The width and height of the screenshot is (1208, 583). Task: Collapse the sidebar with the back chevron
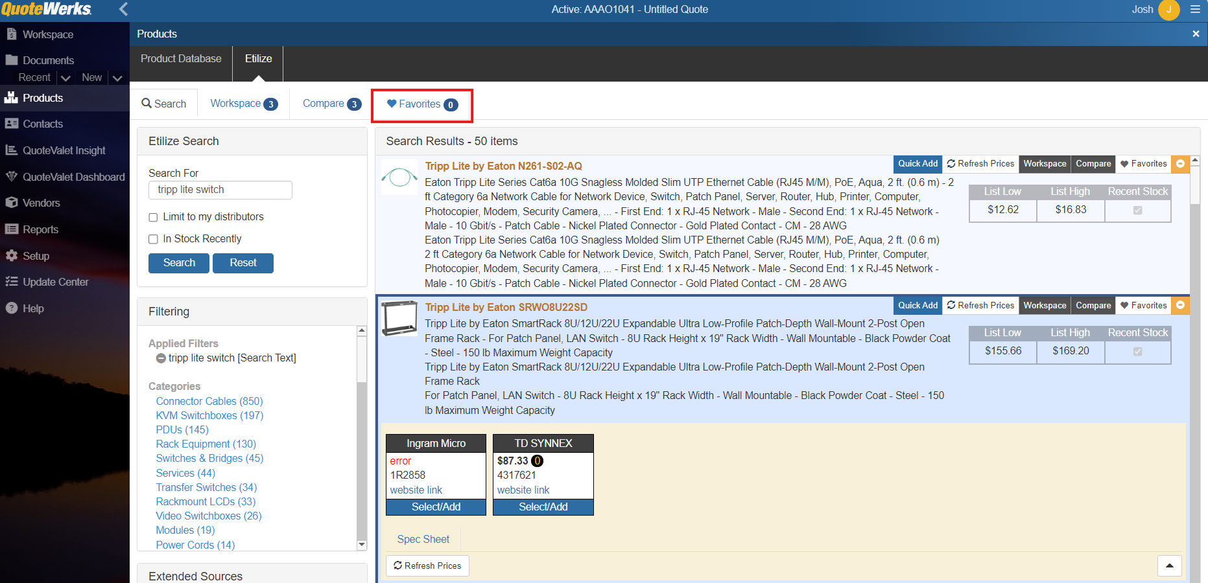(x=124, y=9)
